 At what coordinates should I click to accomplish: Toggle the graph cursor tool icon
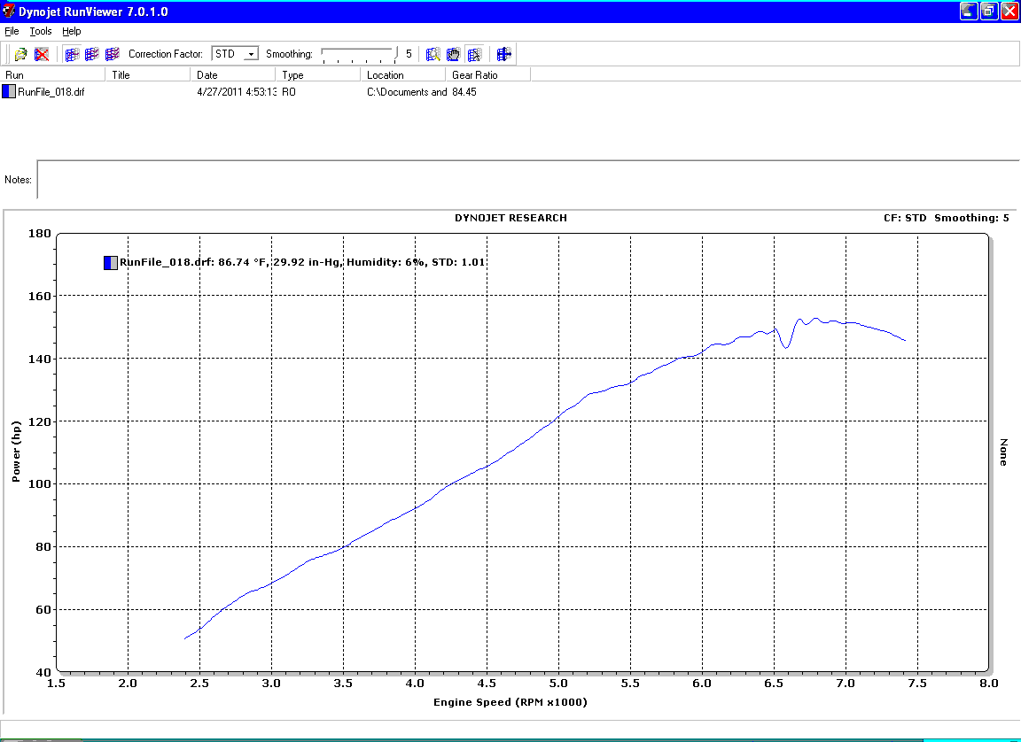pos(474,54)
